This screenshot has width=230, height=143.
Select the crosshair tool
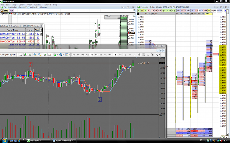coord(120,54)
